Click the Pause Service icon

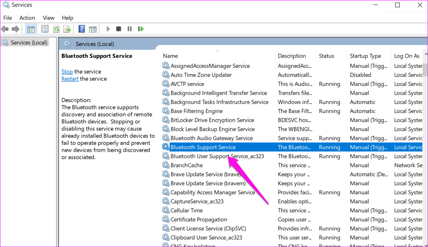pos(129,29)
